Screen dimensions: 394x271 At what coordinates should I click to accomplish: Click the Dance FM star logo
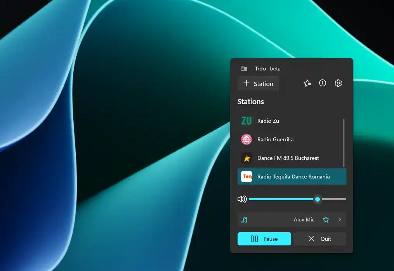click(246, 158)
